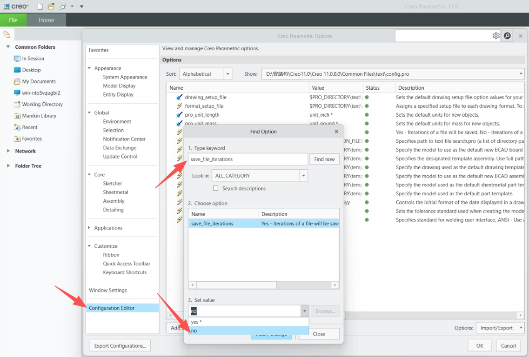Collapse the Common Folders section
Image resolution: width=529 pixels, height=357 pixels.
tap(8, 47)
